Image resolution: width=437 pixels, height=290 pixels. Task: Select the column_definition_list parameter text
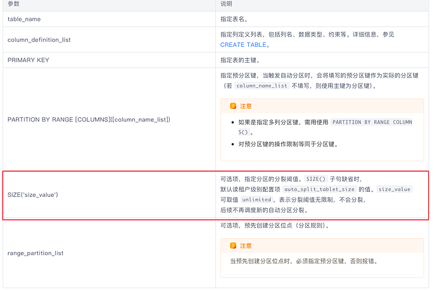(39, 40)
